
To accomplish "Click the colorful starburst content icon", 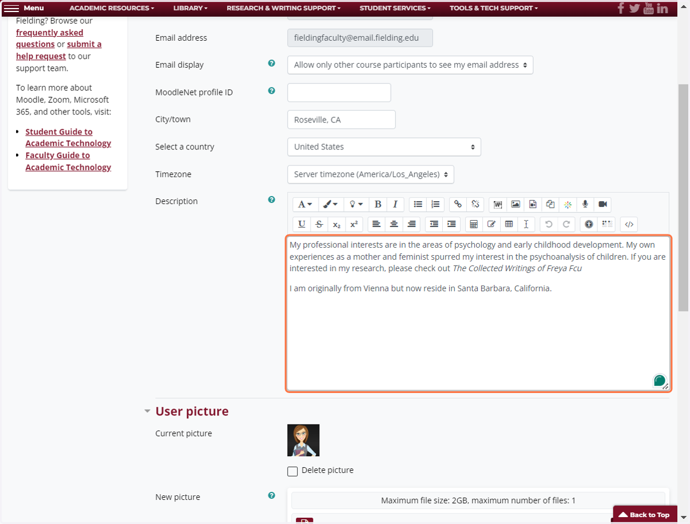I will click(568, 205).
